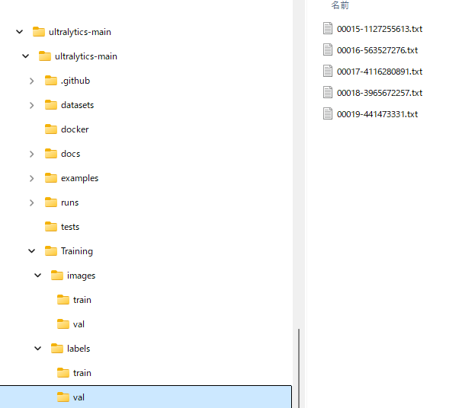
Task: Click the datasets folder icon
Action: click(x=51, y=105)
